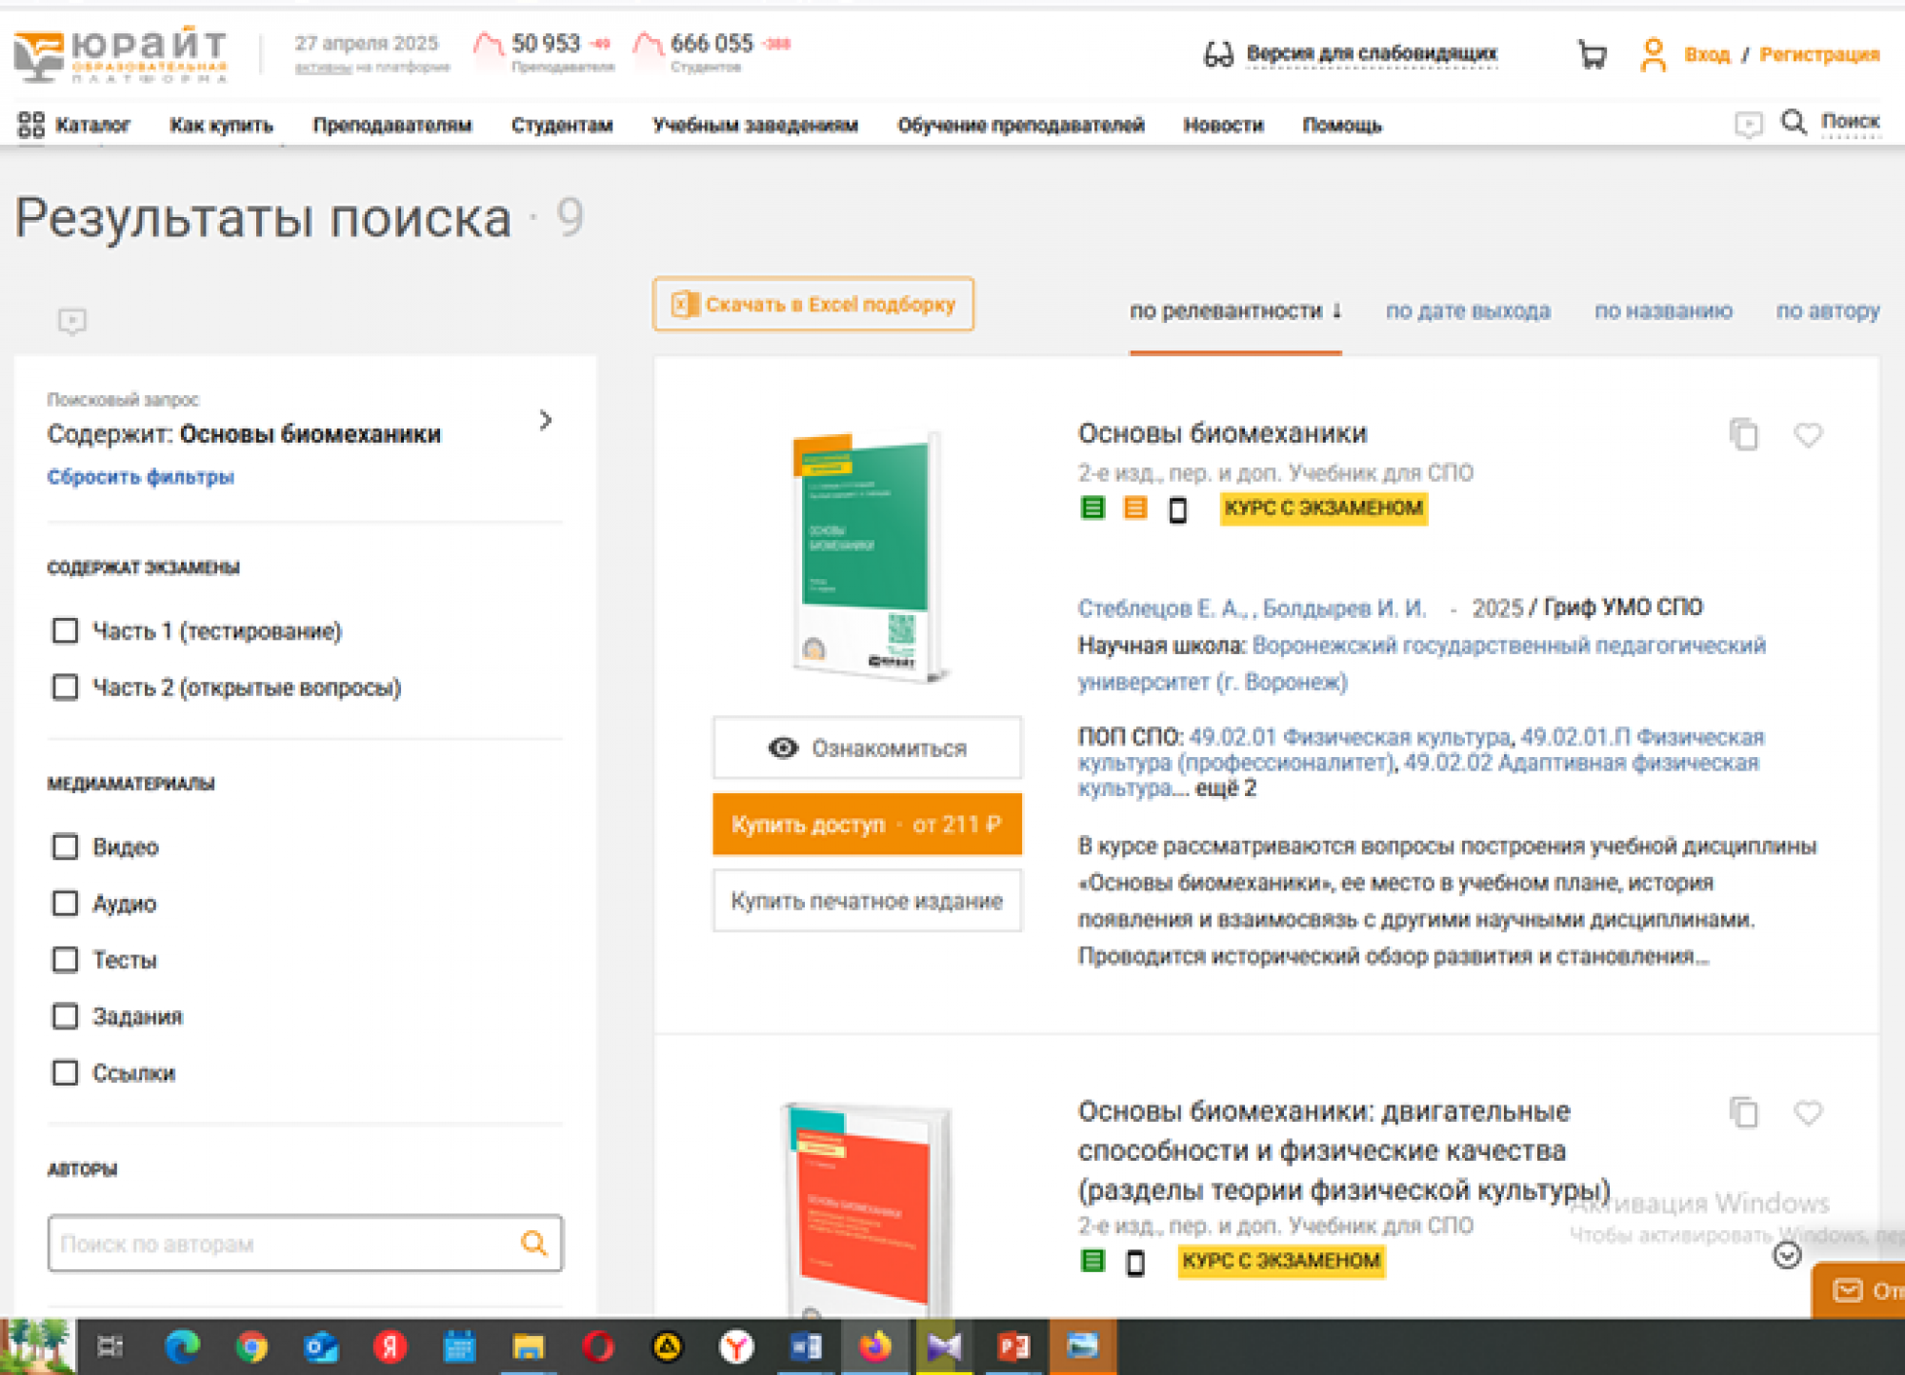Image resolution: width=1905 pixels, height=1375 pixels.
Task: Click Сбросить фильтры link
Action: tap(140, 477)
